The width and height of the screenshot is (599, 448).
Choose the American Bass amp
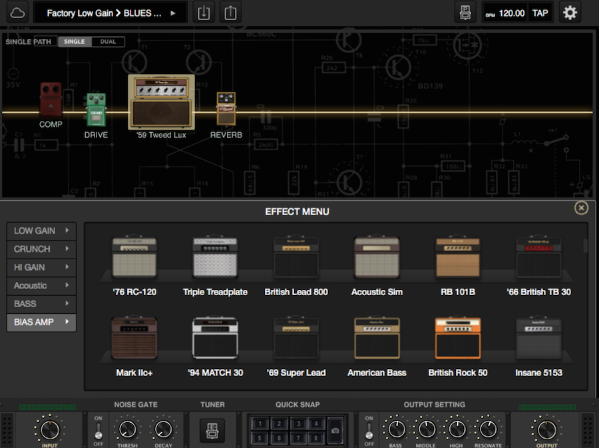tap(377, 338)
